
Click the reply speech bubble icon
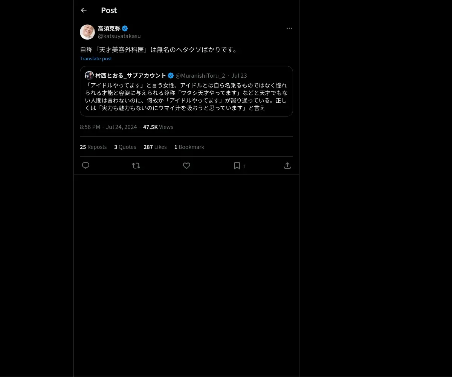pos(86,166)
